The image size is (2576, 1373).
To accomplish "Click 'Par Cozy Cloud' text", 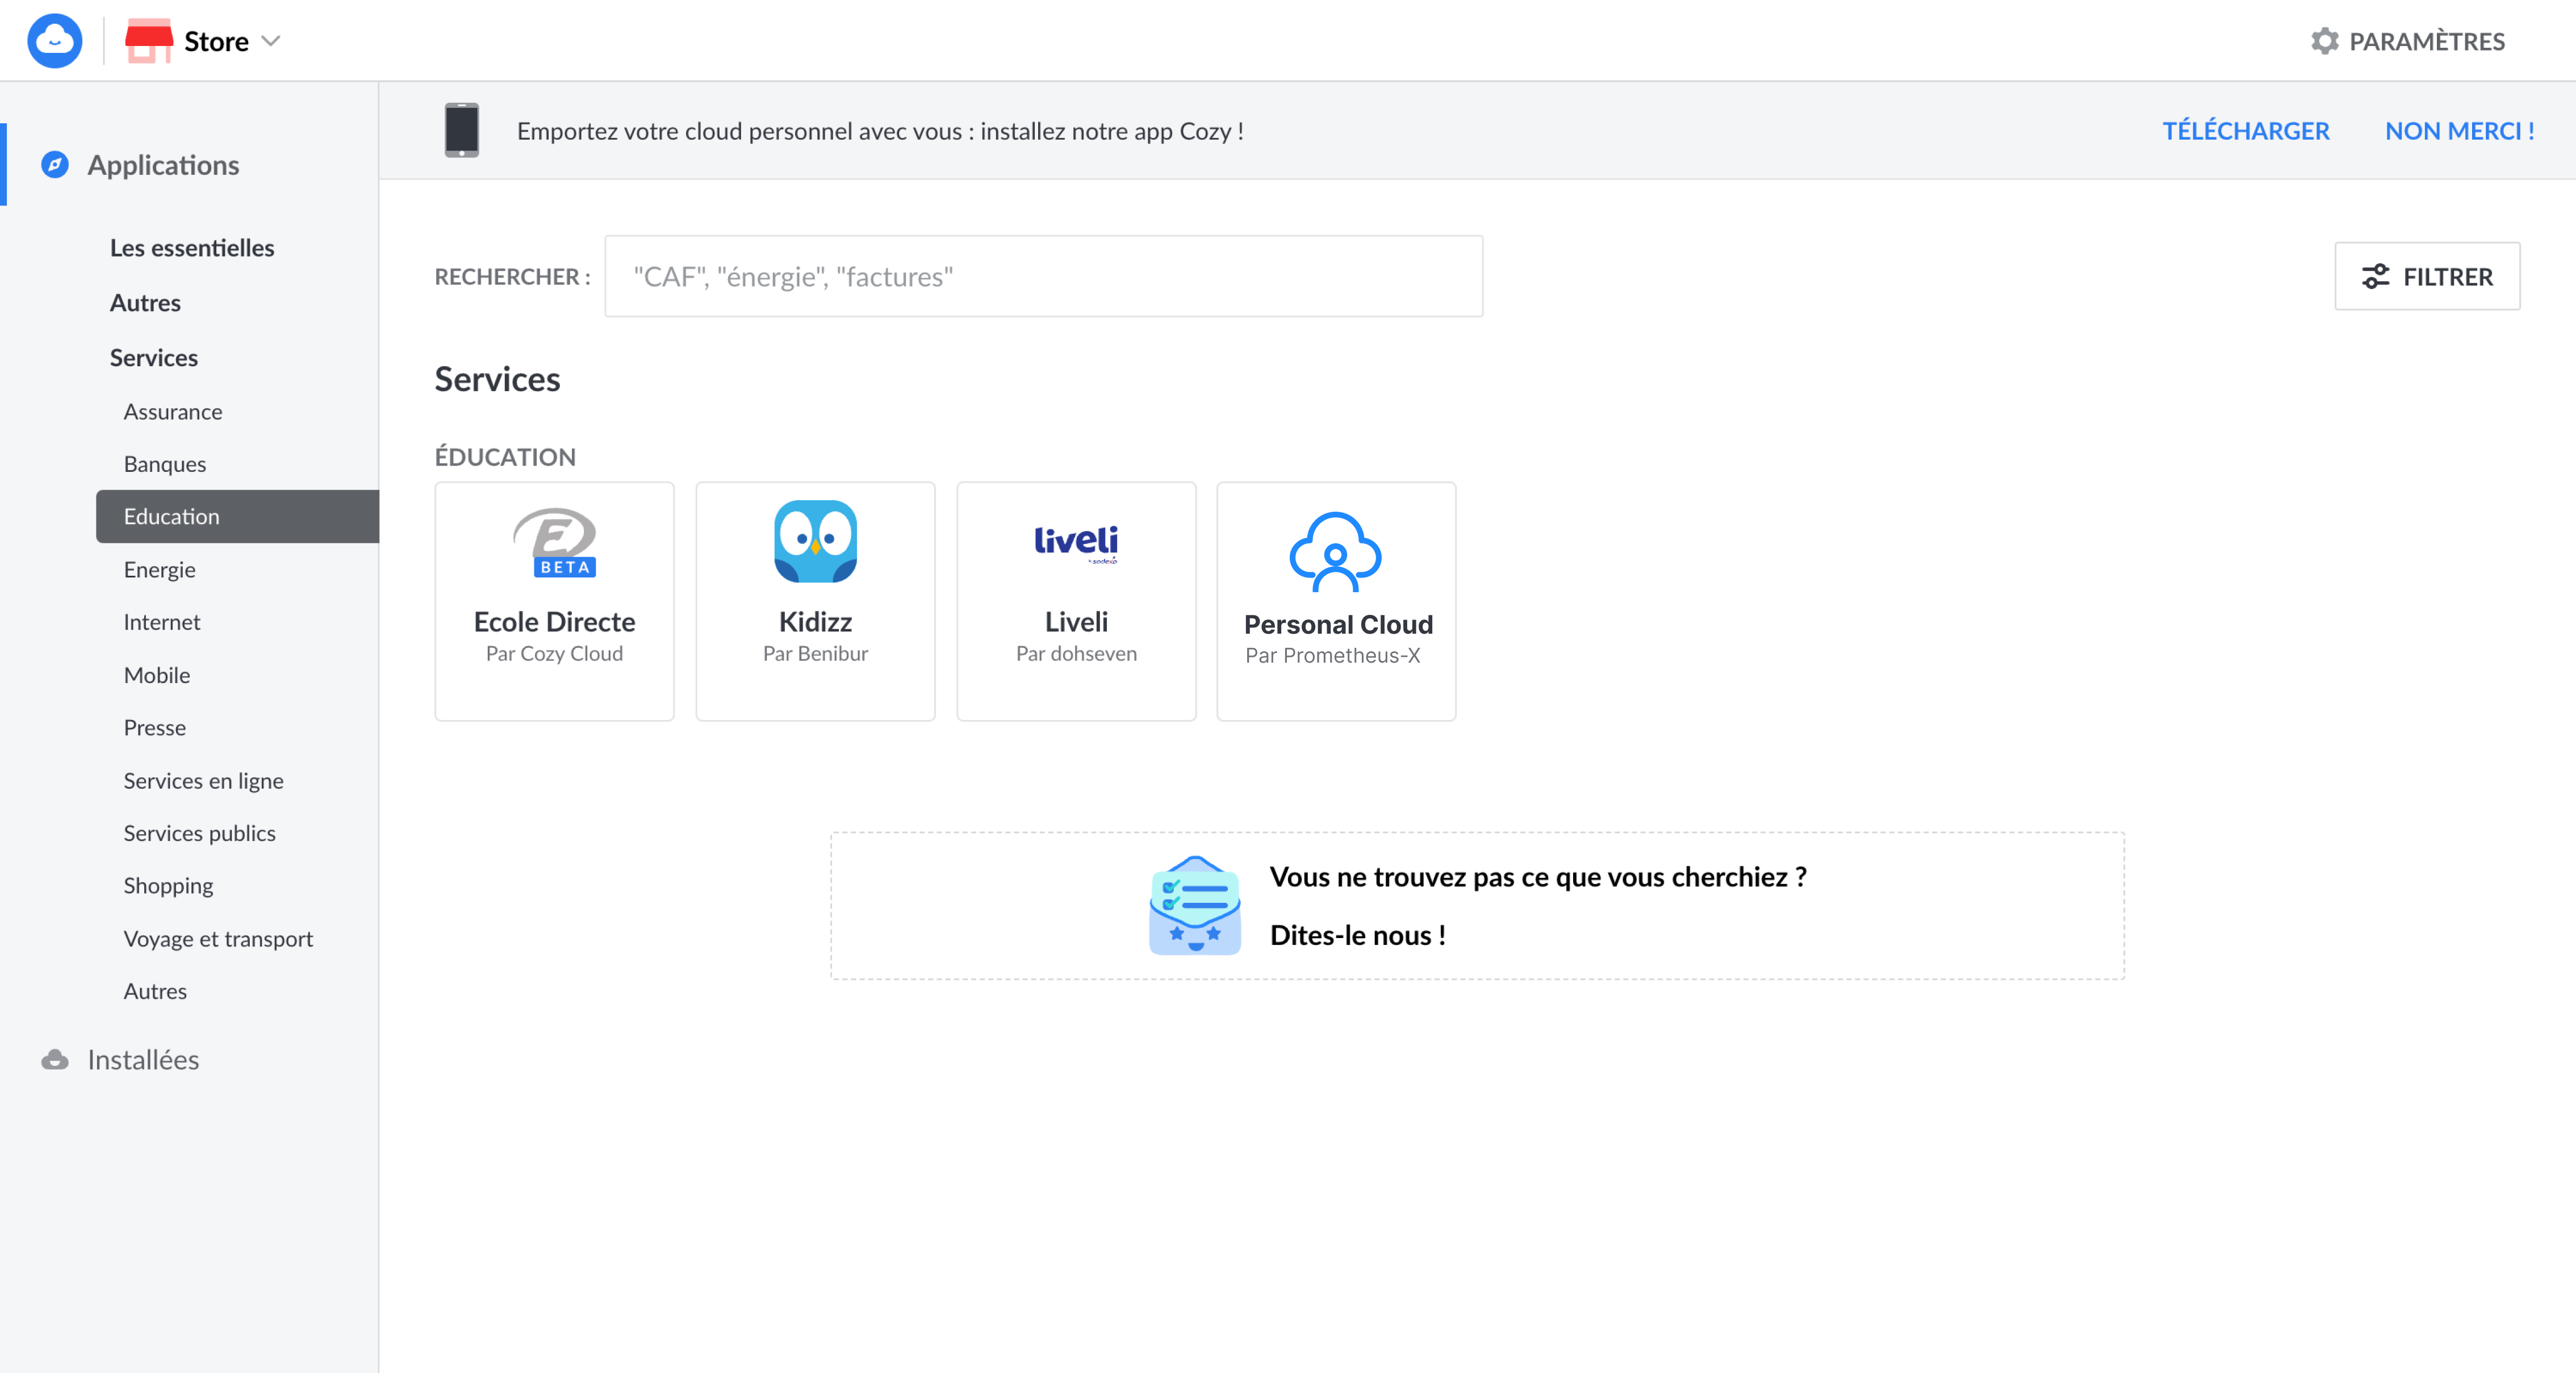I will 554,654.
